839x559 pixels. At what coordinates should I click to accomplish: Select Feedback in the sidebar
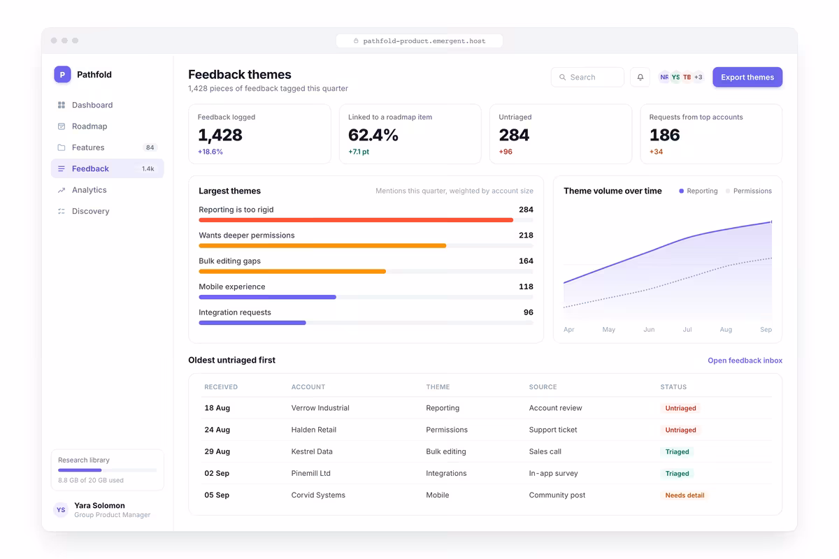(107, 168)
